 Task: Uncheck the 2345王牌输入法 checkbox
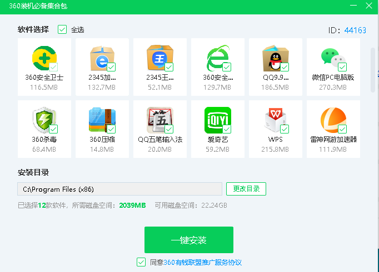[169, 67]
